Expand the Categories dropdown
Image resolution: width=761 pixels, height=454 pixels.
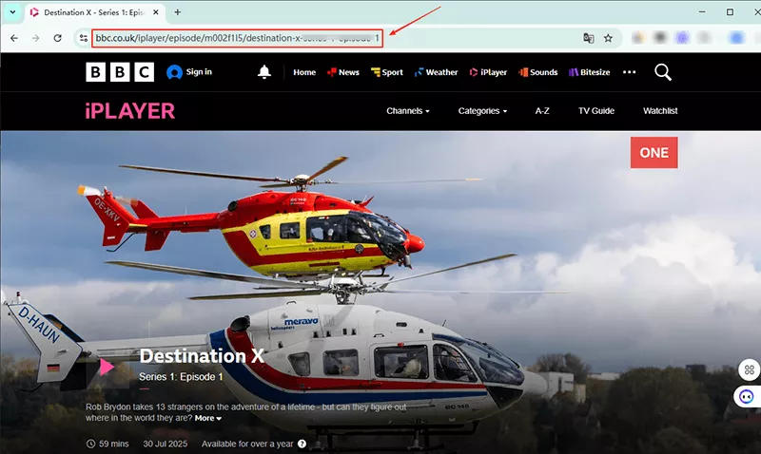point(482,111)
